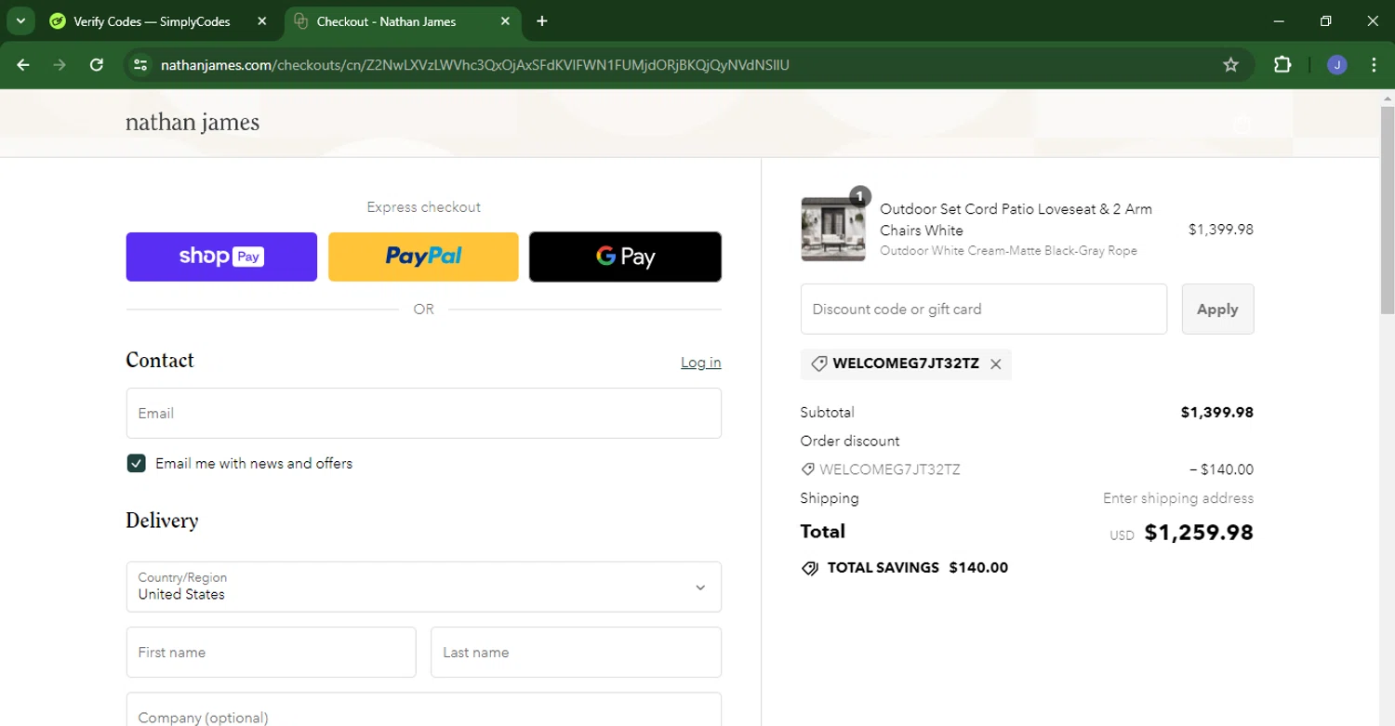Open the cart bag icon in header

coord(1242,124)
